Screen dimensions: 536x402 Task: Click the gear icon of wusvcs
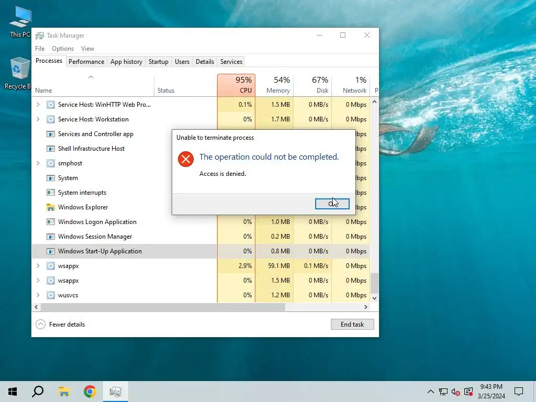click(51, 295)
